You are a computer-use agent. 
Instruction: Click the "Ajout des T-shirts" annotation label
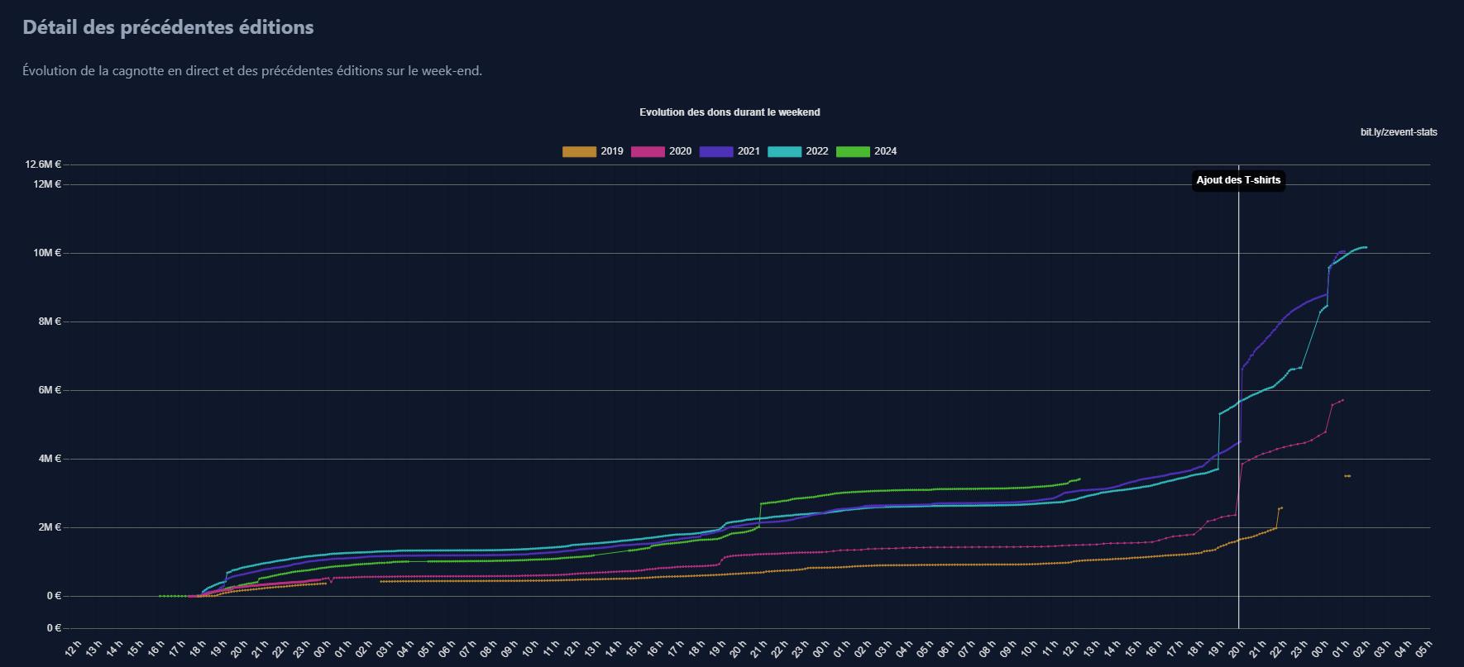[x=1238, y=180]
